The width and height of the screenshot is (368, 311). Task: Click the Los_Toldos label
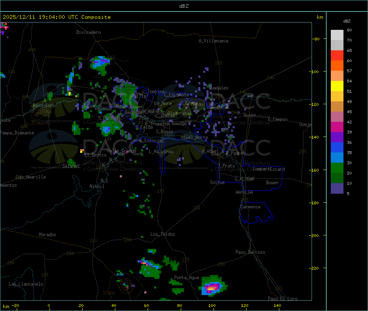[163, 234]
